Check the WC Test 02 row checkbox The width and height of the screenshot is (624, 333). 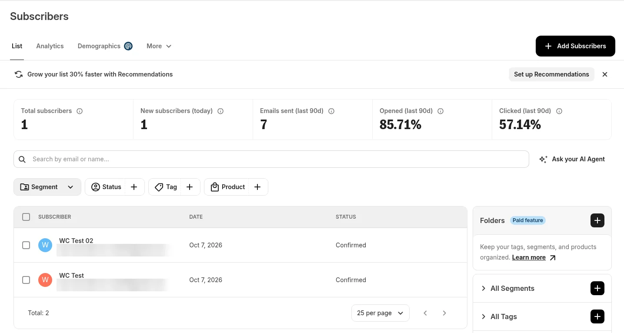point(26,245)
